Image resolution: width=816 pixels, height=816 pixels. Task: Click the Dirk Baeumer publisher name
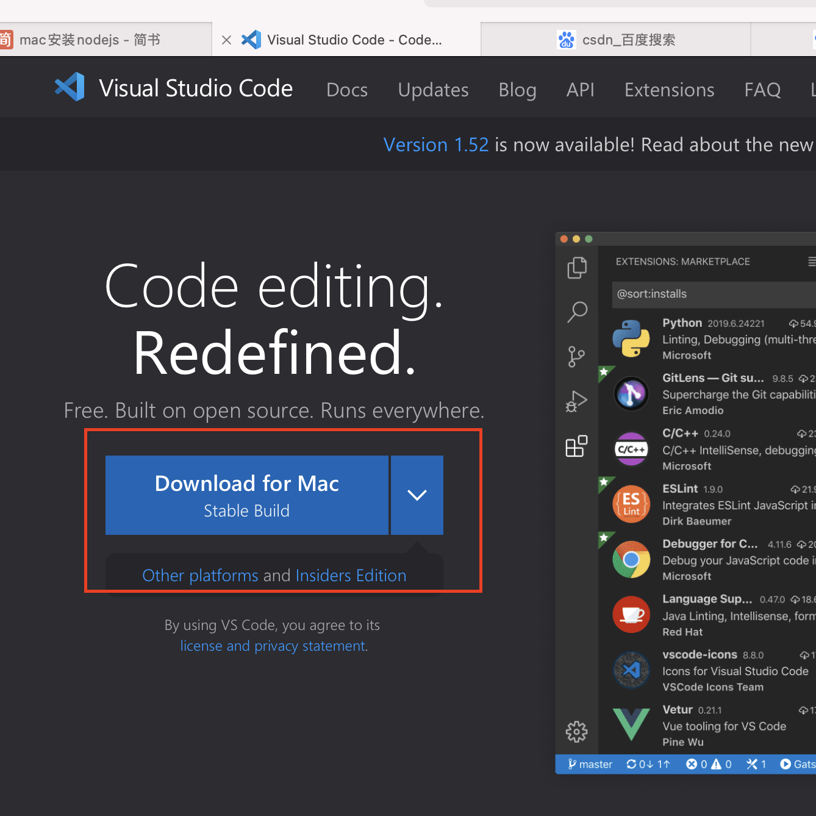[696, 521]
